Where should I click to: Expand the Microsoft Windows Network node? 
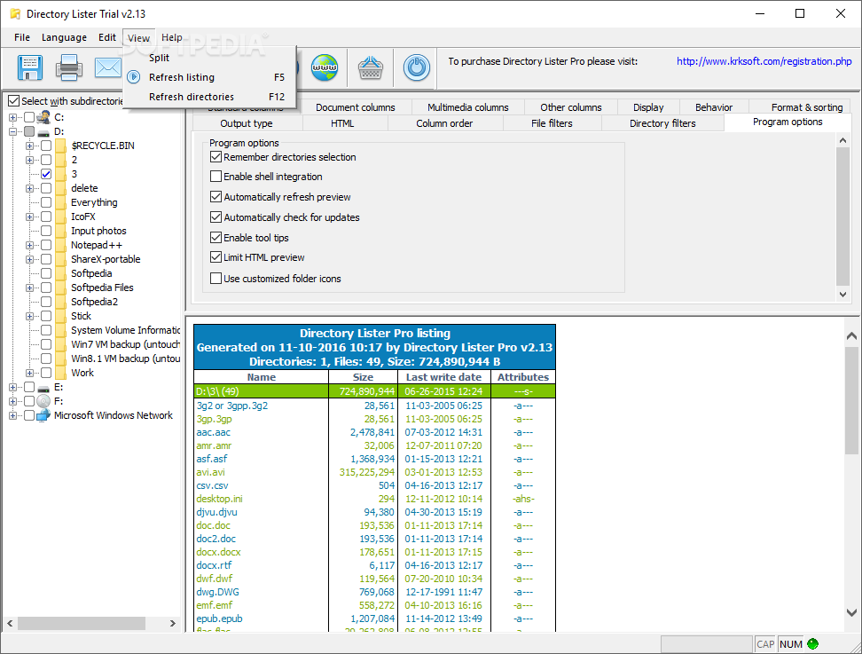click(x=12, y=416)
